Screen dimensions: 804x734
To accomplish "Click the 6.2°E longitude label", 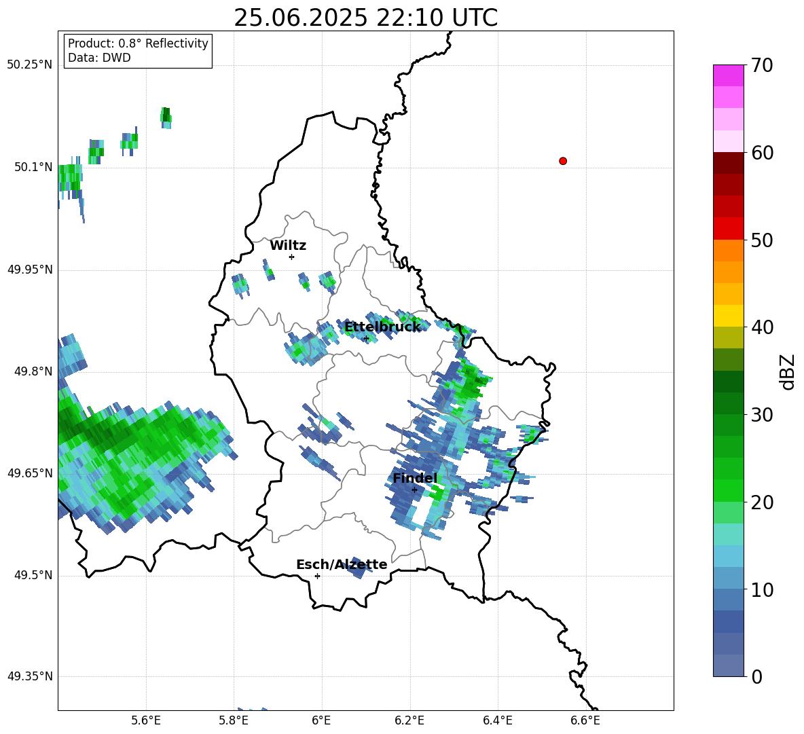I will click(409, 720).
